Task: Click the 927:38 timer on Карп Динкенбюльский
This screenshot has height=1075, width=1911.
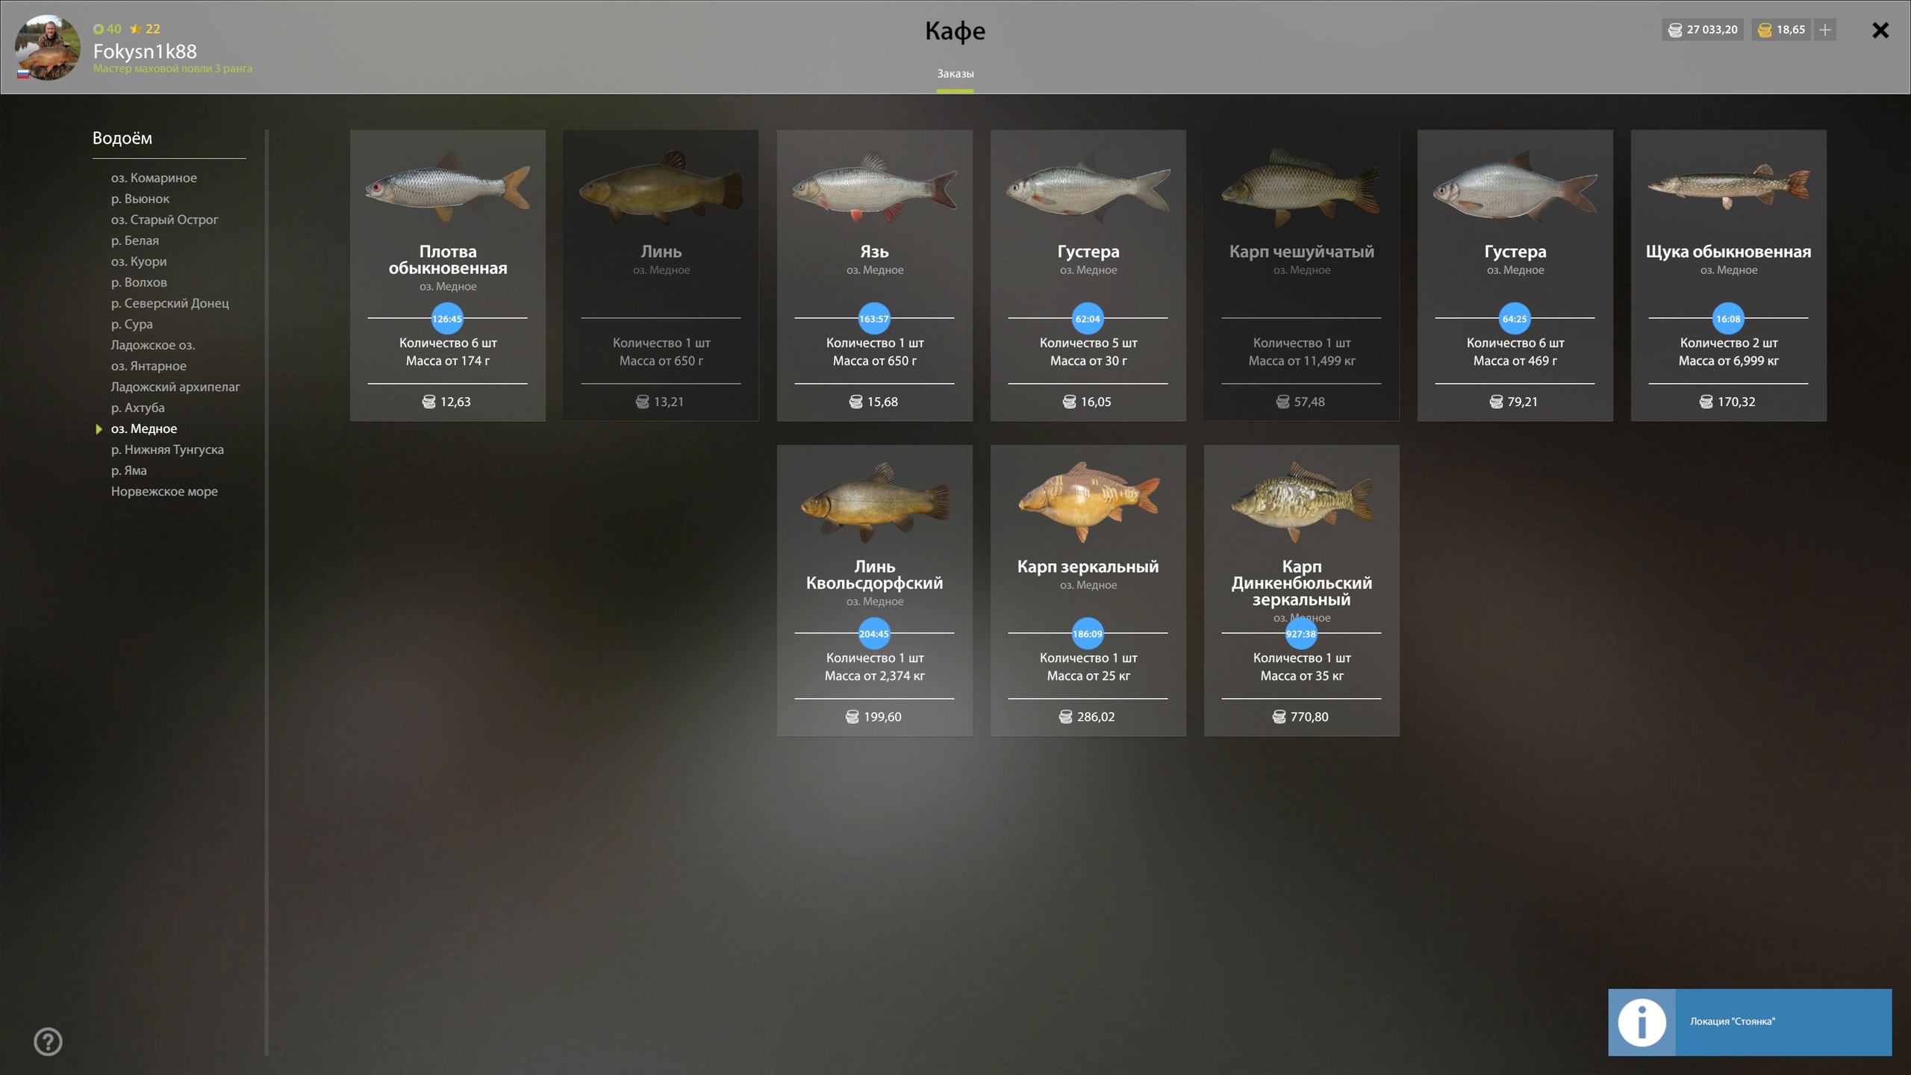Action: click(1301, 634)
